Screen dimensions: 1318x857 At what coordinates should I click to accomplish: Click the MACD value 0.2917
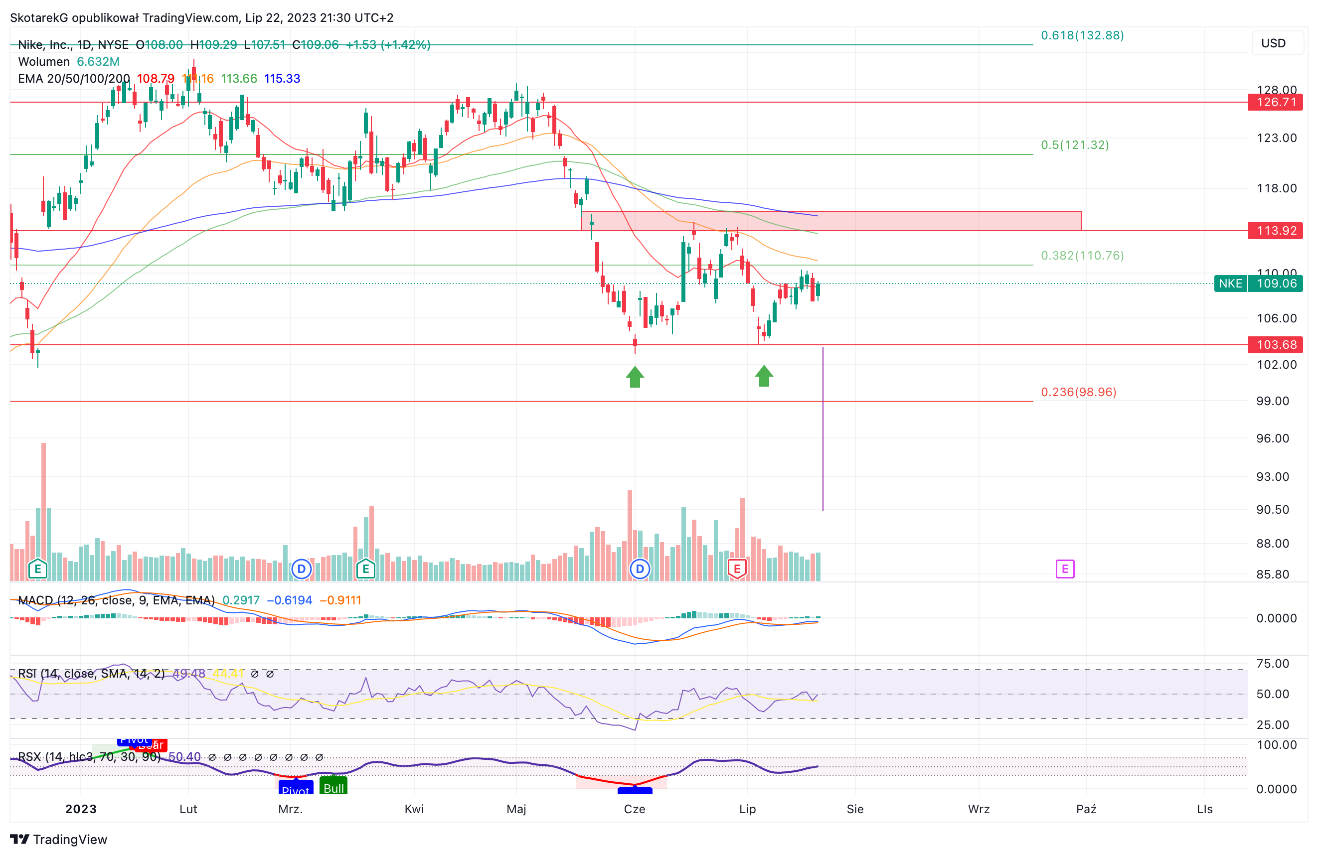[x=241, y=600]
